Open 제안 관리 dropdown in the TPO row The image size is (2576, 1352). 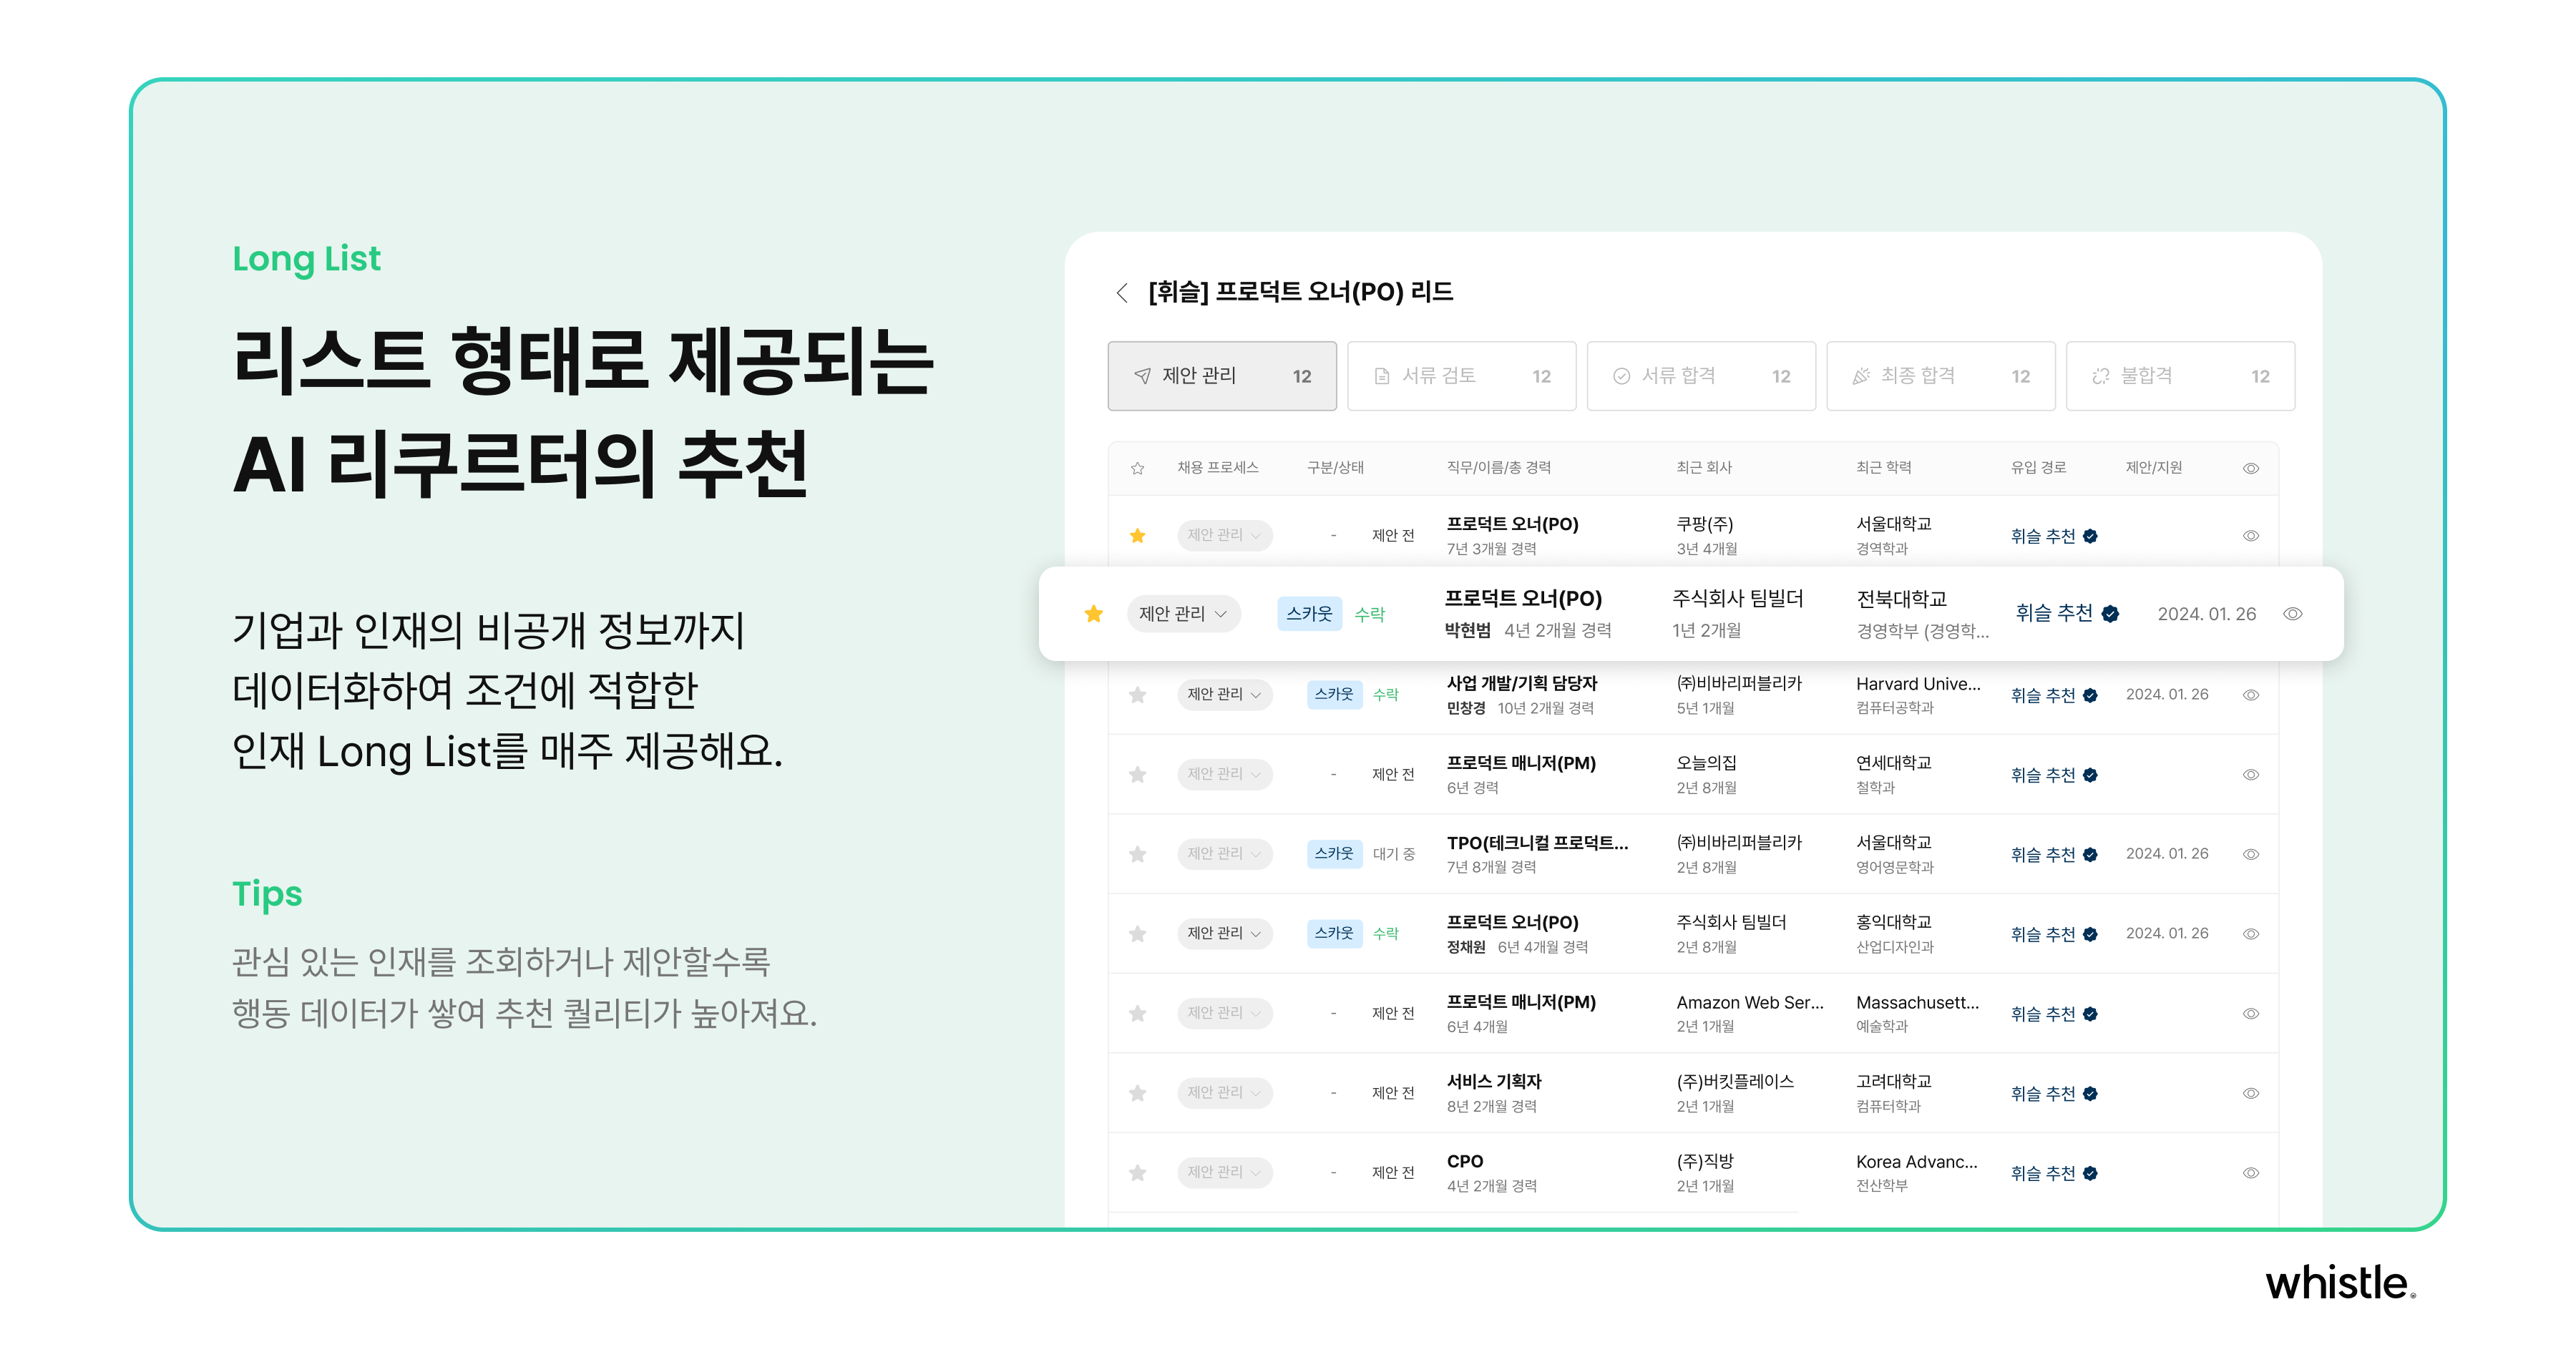(1224, 854)
